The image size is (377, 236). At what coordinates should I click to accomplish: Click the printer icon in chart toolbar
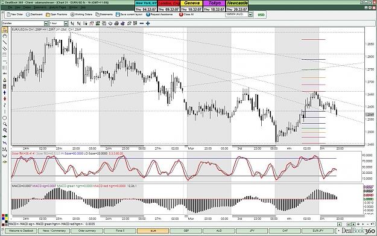[116, 24]
